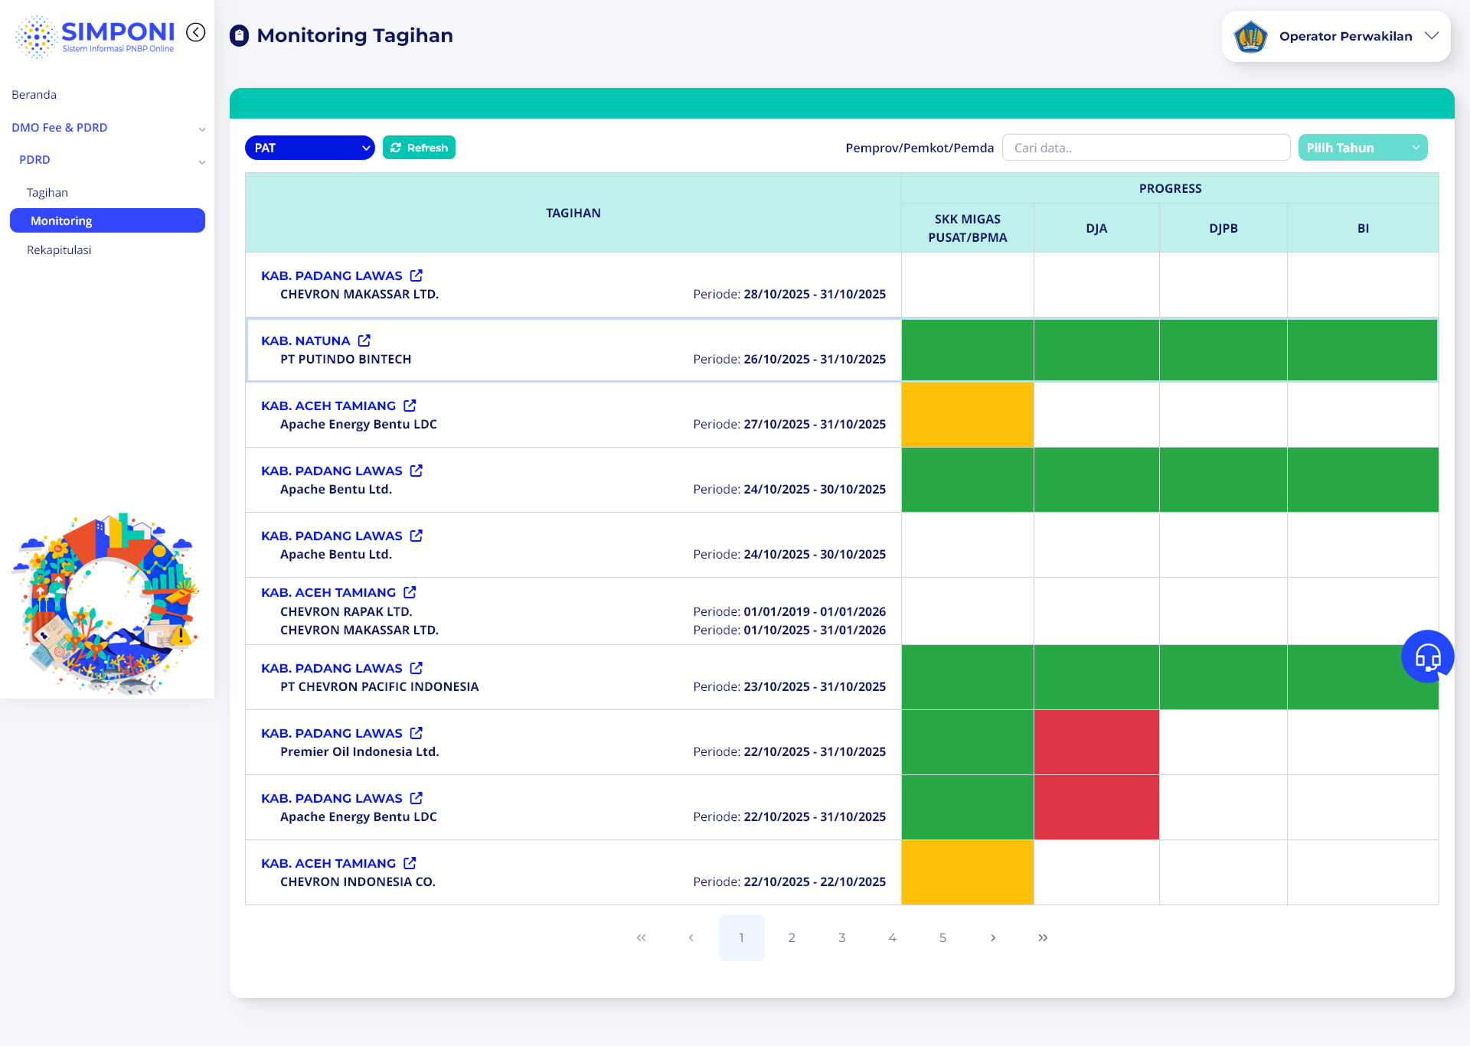Open external link icon for KAB. NATUNA
Image resolution: width=1470 pixels, height=1046 pixels.
click(x=364, y=341)
